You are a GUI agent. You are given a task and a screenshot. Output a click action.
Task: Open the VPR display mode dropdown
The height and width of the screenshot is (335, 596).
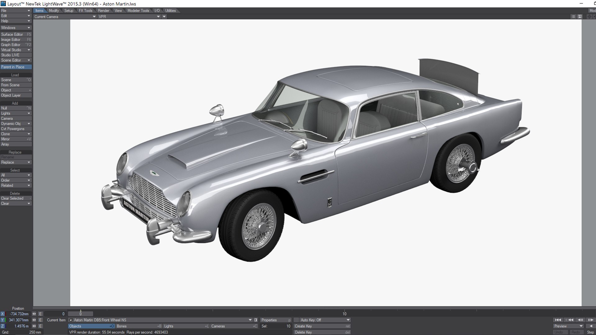click(x=129, y=17)
